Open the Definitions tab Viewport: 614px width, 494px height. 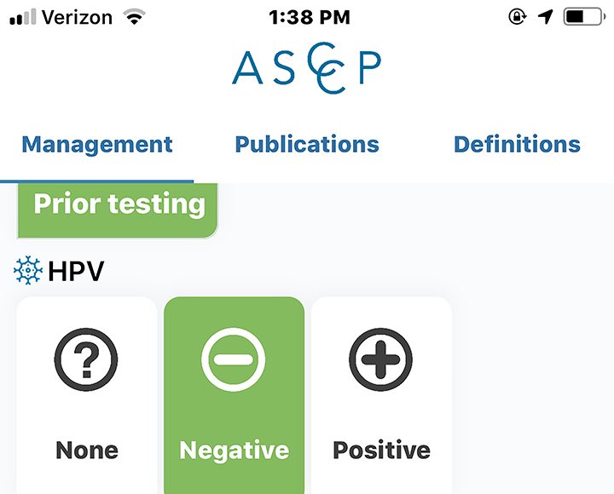point(517,144)
